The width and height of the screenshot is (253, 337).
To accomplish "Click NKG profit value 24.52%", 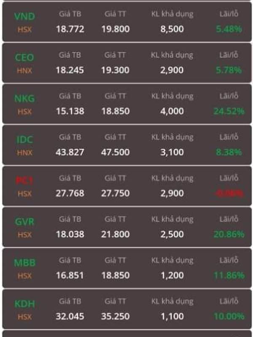I will coord(229,111).
